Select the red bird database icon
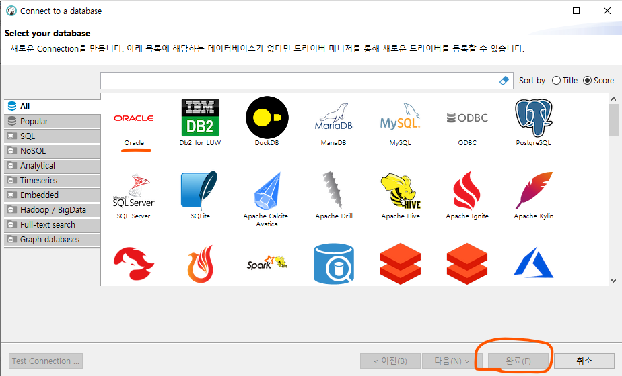 click(134, 264)
